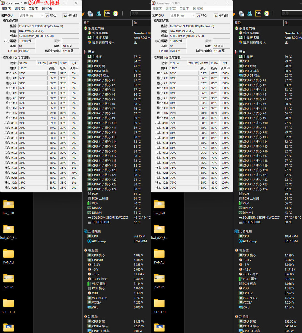Open 選項(O) menu in the 5500MHz Core Temp window
Image resolution: width=302 pixels, height=333 pixels.
pyautogui.click(x=20, y=9)
